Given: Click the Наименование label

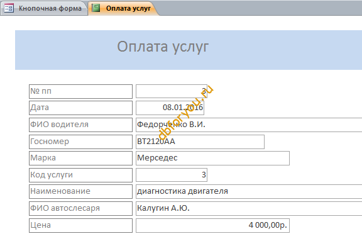Looking at the screenshot, I should (80, 191).
